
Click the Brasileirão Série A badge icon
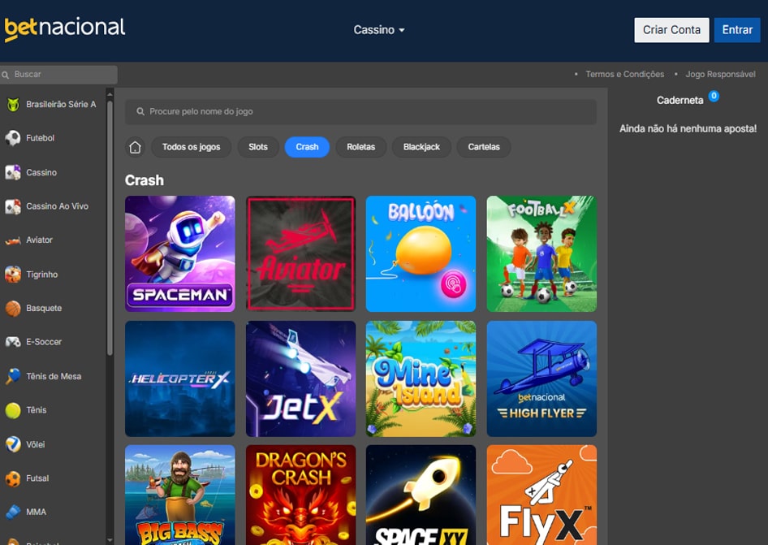pyautogui.click(x=13, y=105)
